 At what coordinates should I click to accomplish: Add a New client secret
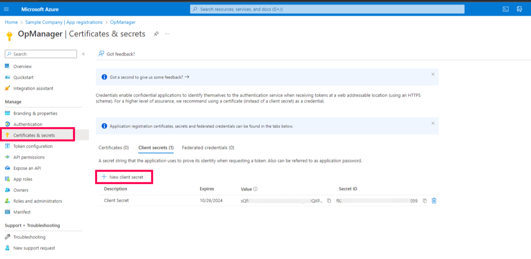click(122, 177)
